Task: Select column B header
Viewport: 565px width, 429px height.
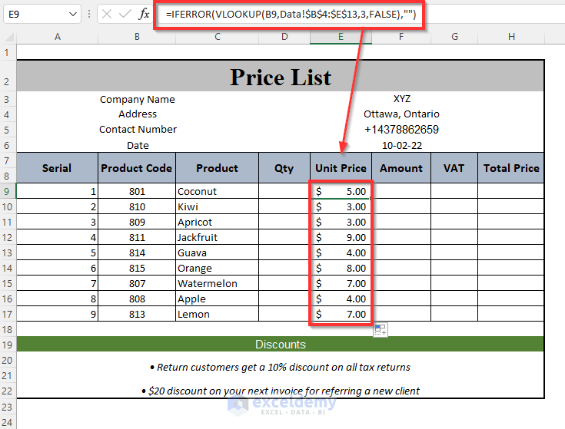Action: (137, 37)
